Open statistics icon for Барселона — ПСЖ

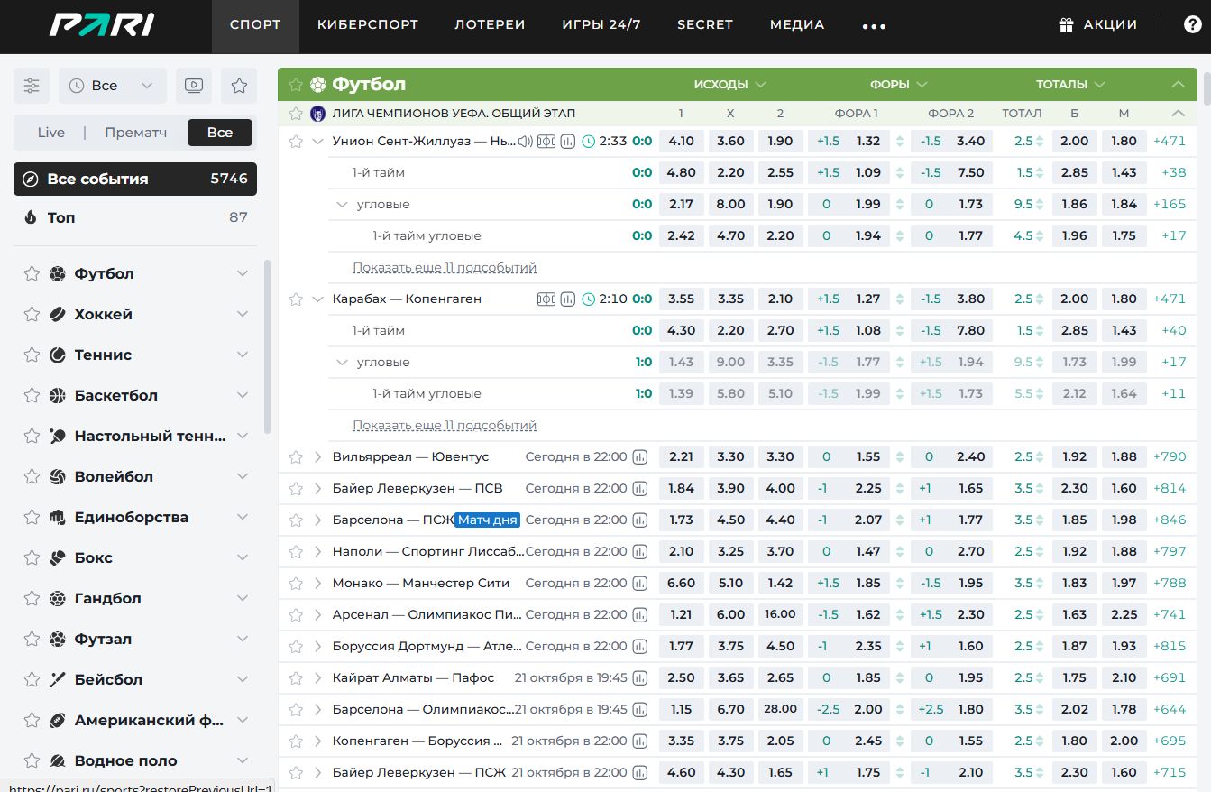(640, 520)
